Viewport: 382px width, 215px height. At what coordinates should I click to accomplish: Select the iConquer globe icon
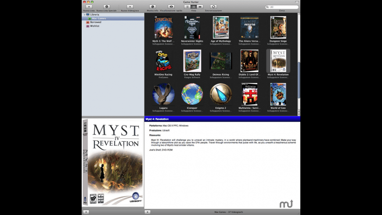192,94
